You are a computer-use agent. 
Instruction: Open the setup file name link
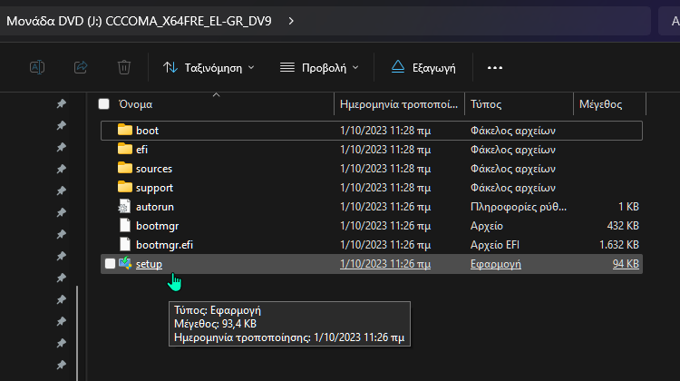(149, 264)
